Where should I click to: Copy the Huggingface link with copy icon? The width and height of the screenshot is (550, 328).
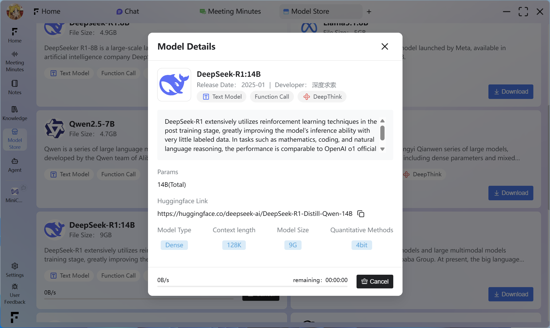pyautogui.click(x=361, y=214)
